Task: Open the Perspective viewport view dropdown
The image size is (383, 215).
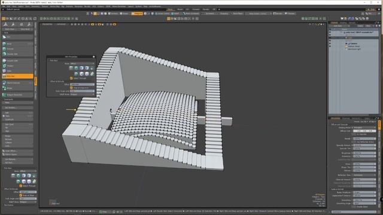Action: point(48,24)
